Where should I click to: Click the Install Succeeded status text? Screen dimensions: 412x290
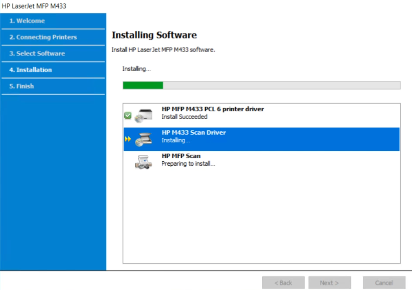[x=184, y=117]
